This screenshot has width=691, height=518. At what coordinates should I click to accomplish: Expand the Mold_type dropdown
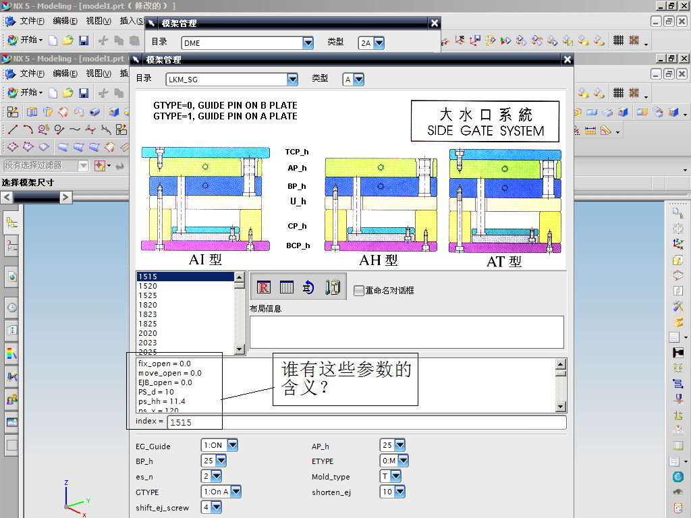[395, 476]
